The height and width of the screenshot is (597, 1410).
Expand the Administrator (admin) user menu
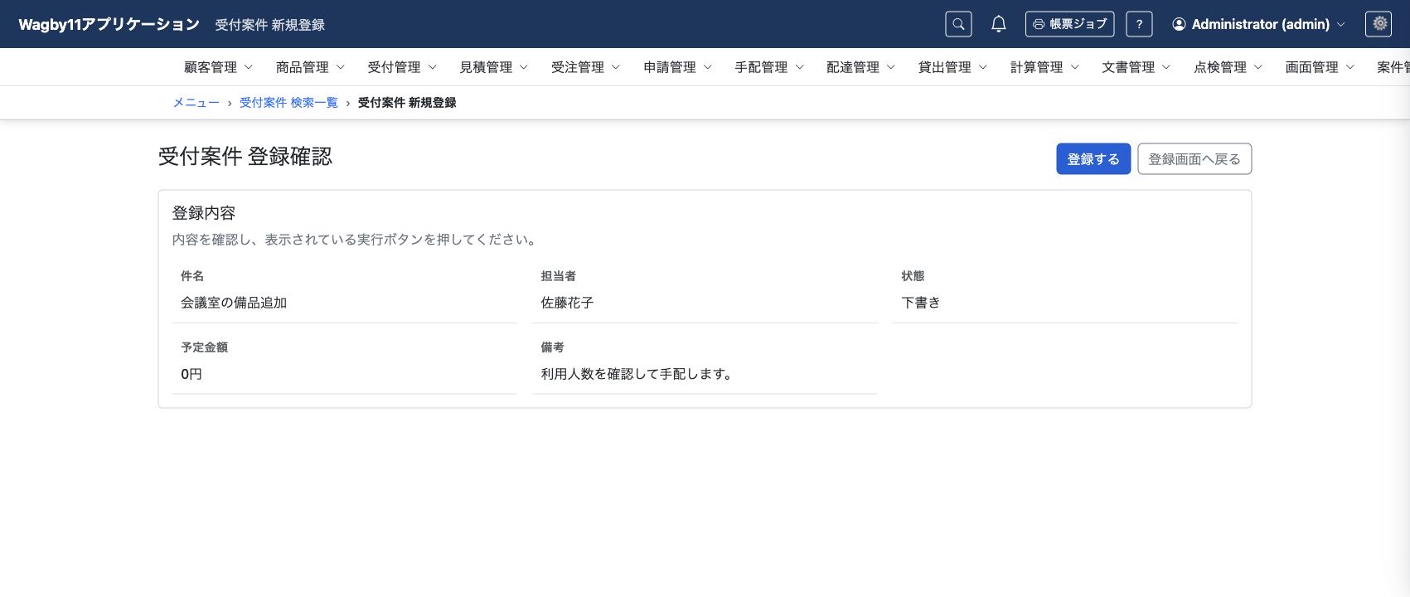[1258, 24]
